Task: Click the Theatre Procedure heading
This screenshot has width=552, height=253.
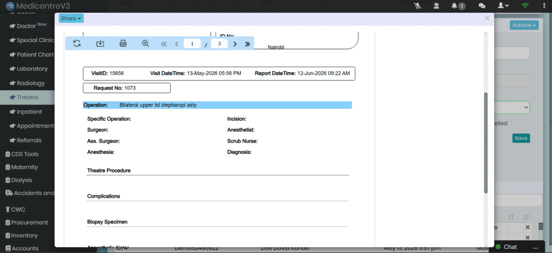Action: pos(109,171)
